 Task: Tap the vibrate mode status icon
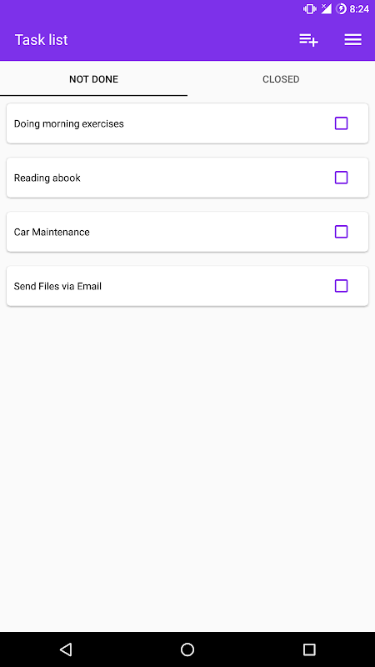(309, 9)
